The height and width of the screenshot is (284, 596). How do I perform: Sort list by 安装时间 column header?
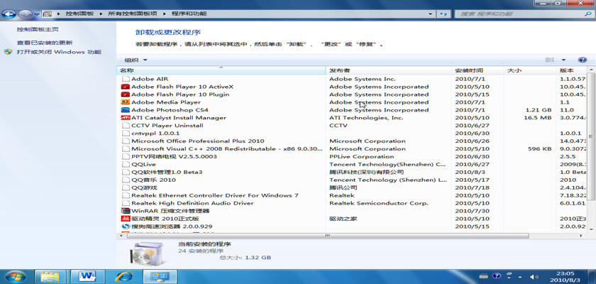point(469,70)
